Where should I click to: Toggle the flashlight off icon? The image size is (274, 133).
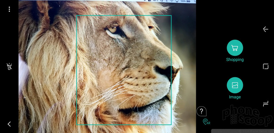[9, 66]
